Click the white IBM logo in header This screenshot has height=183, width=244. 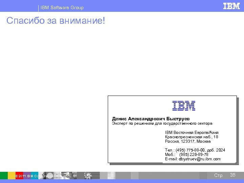tap(231, 6)
